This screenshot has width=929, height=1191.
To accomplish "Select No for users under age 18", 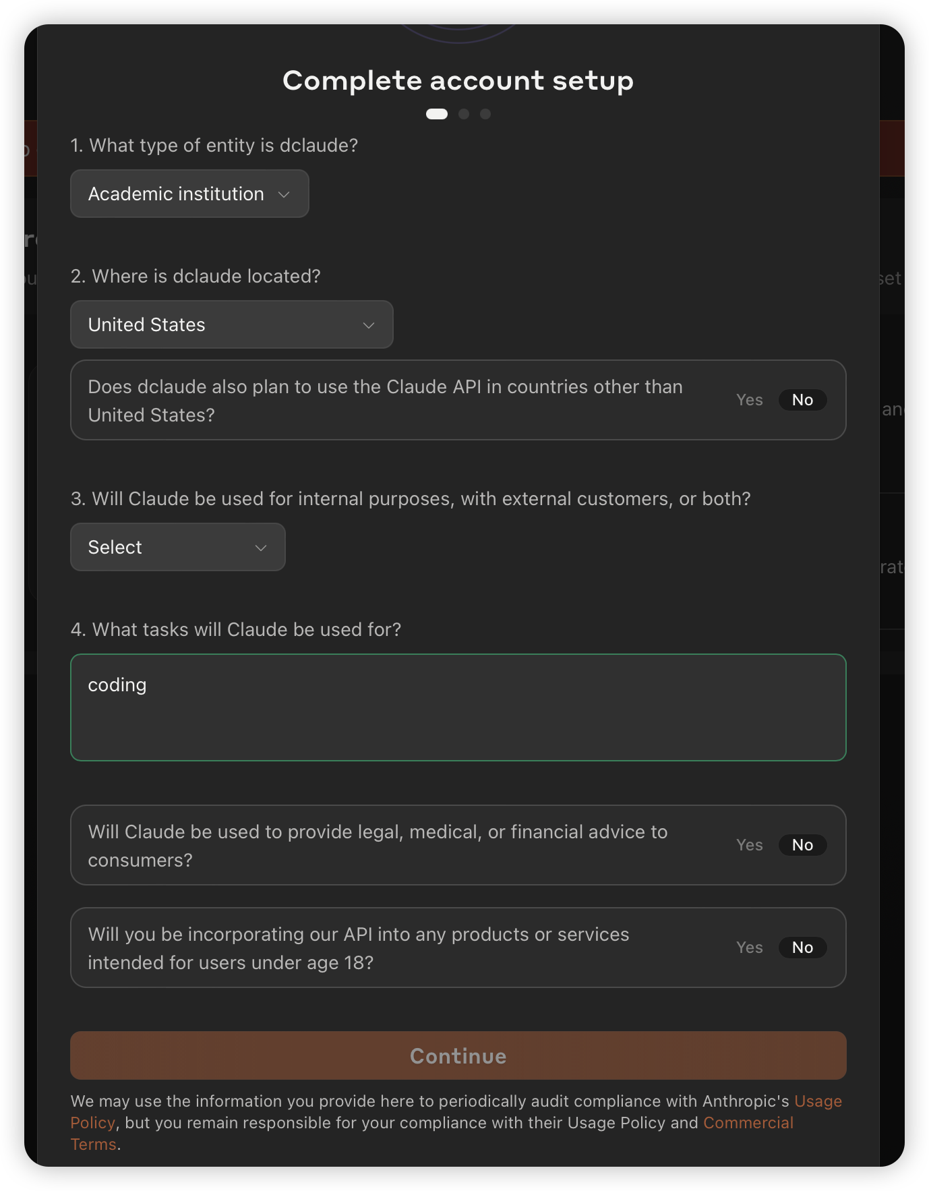I will pyautogui.click(x=802, y=948).
